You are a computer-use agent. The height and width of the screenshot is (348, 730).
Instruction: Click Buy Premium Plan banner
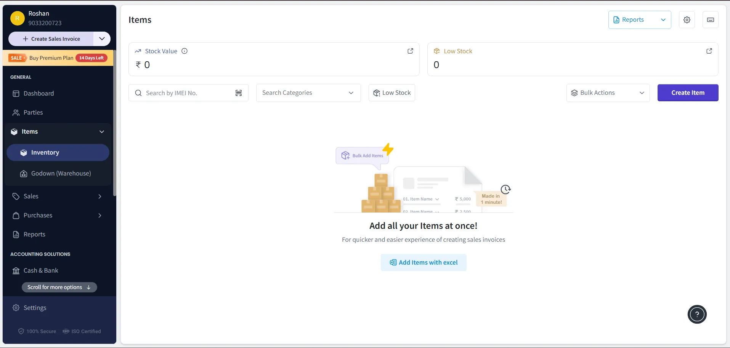pyautogui.click(x=58, y=58)
